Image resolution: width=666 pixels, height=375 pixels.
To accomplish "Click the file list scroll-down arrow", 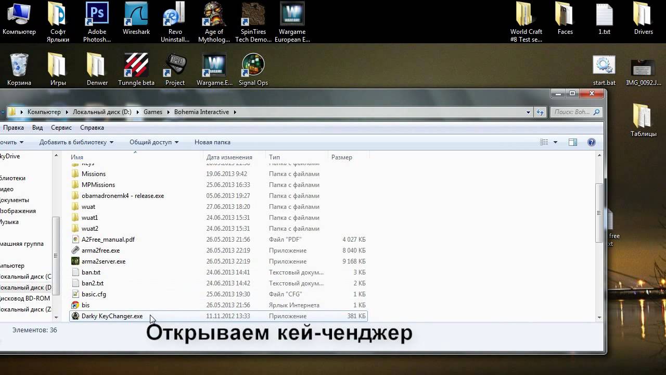I will [x=599, y=317].
